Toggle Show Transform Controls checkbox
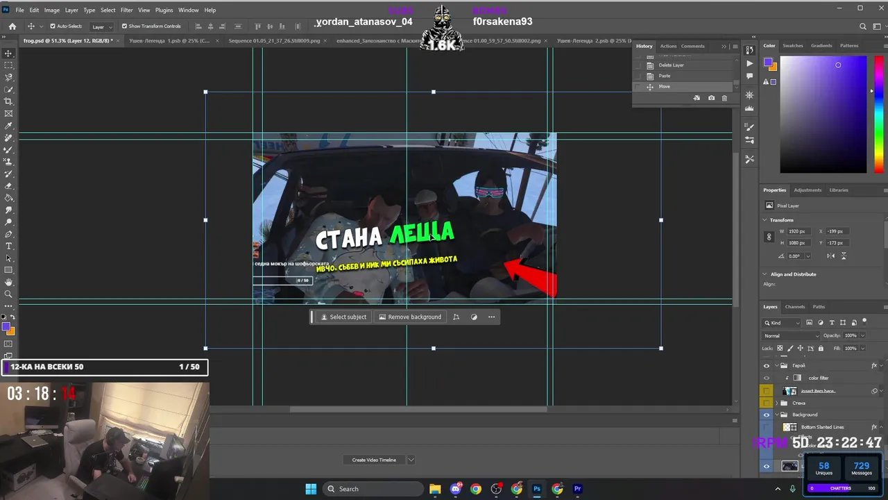Viewport: 888px width, 500px height. 124,26
